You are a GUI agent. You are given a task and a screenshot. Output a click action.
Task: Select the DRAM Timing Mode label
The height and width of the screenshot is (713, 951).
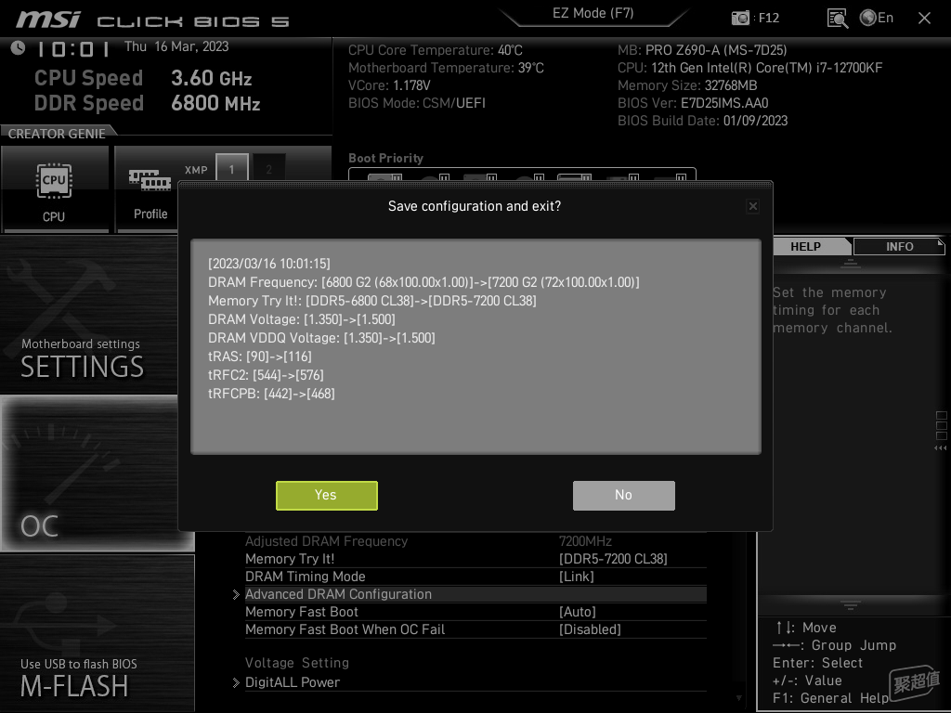click(305, 577)
